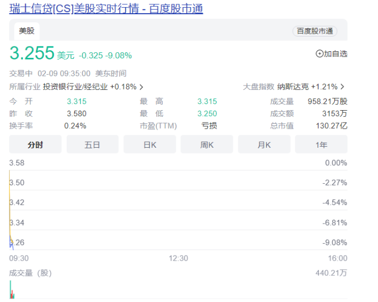378x302 pixels.
Task: Click the 3.58 y-axis label
Action: 17,163
